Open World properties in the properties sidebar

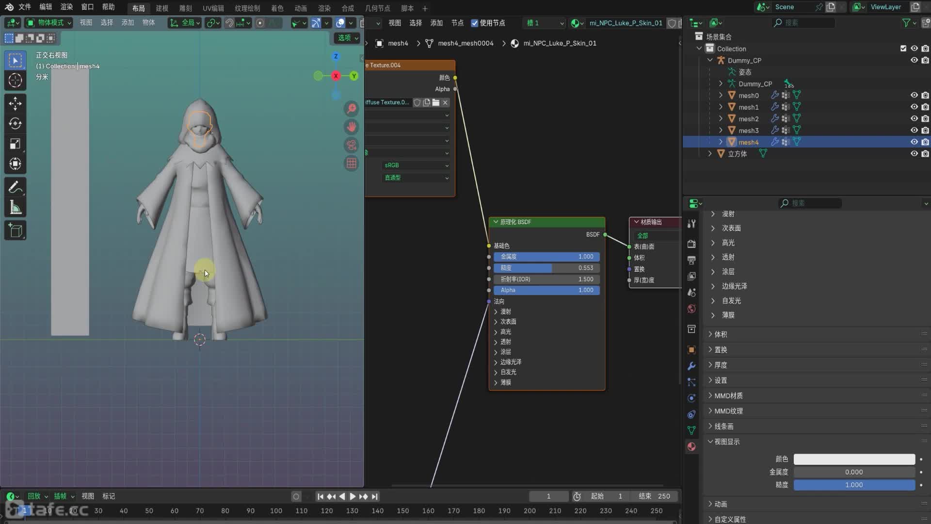691,309
